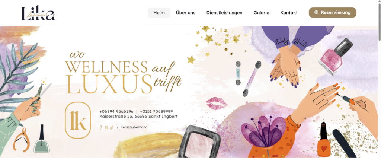Viewport: 381px width, 159px height.
Task: Click the mobile number +0151 70689999
Action: click(156, 111)
